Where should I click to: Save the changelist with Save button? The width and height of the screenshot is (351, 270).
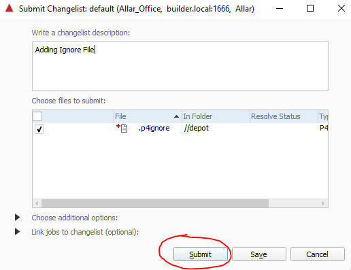tap(258, 254)
